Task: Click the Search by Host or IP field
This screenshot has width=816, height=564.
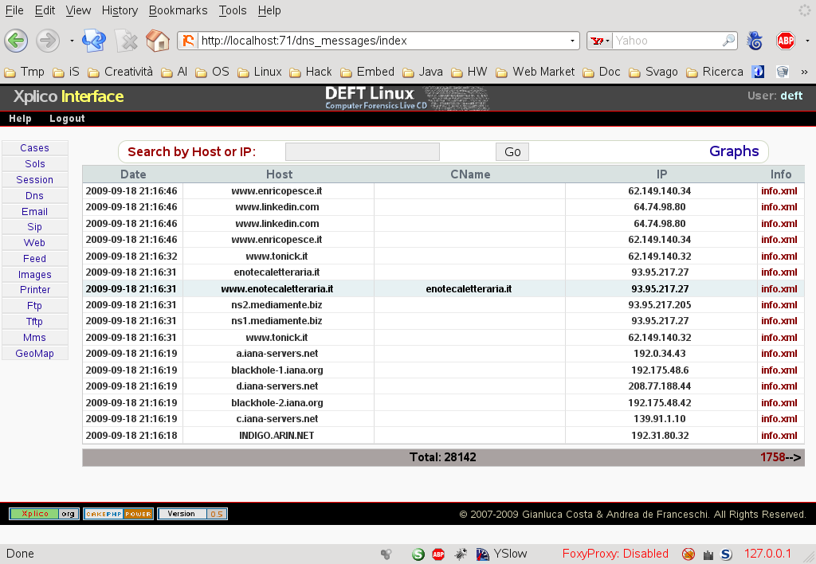Action: pyautogui.click(x=362, y=152)
